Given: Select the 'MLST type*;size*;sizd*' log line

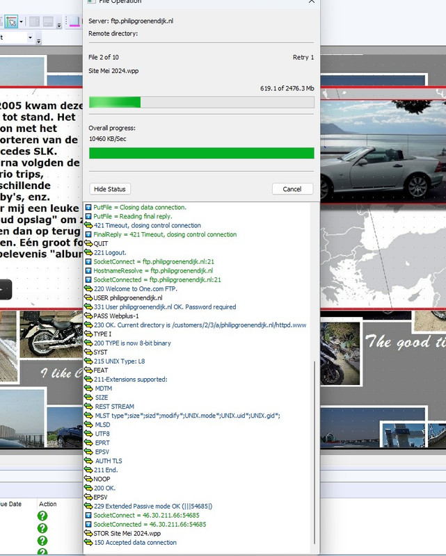Looking at the screenshot, I should tap(187, 416).
